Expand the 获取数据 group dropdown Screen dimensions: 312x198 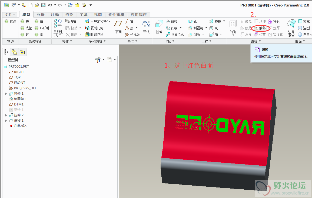click(x=98, y=41)
